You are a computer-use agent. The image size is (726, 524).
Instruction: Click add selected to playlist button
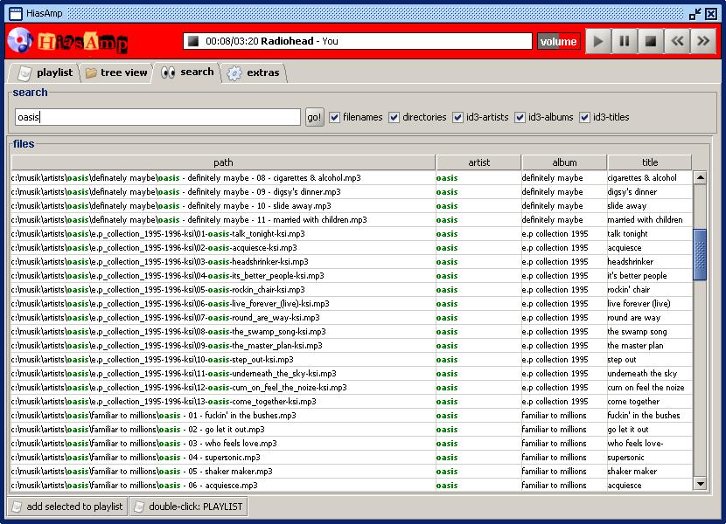pyautogui.click(x=67, y=507)
